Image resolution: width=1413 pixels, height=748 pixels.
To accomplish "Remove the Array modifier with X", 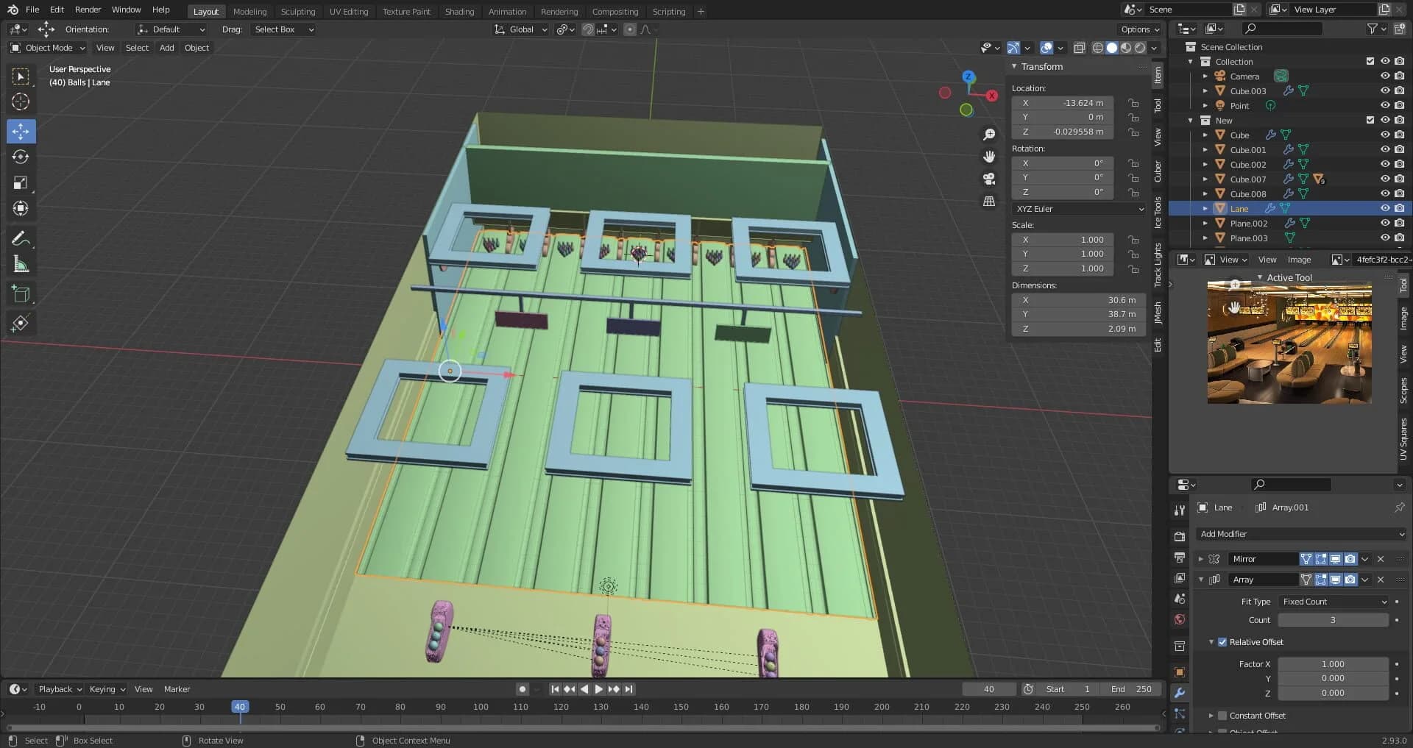I will click(x=1381, y=580).
